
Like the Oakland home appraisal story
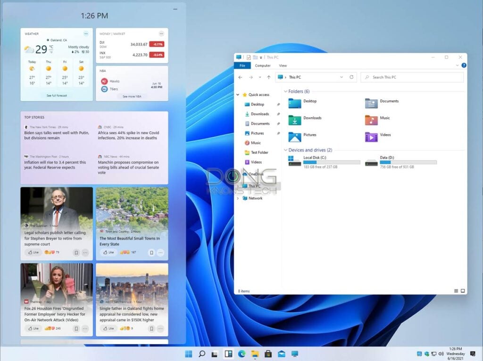[108, 329]
